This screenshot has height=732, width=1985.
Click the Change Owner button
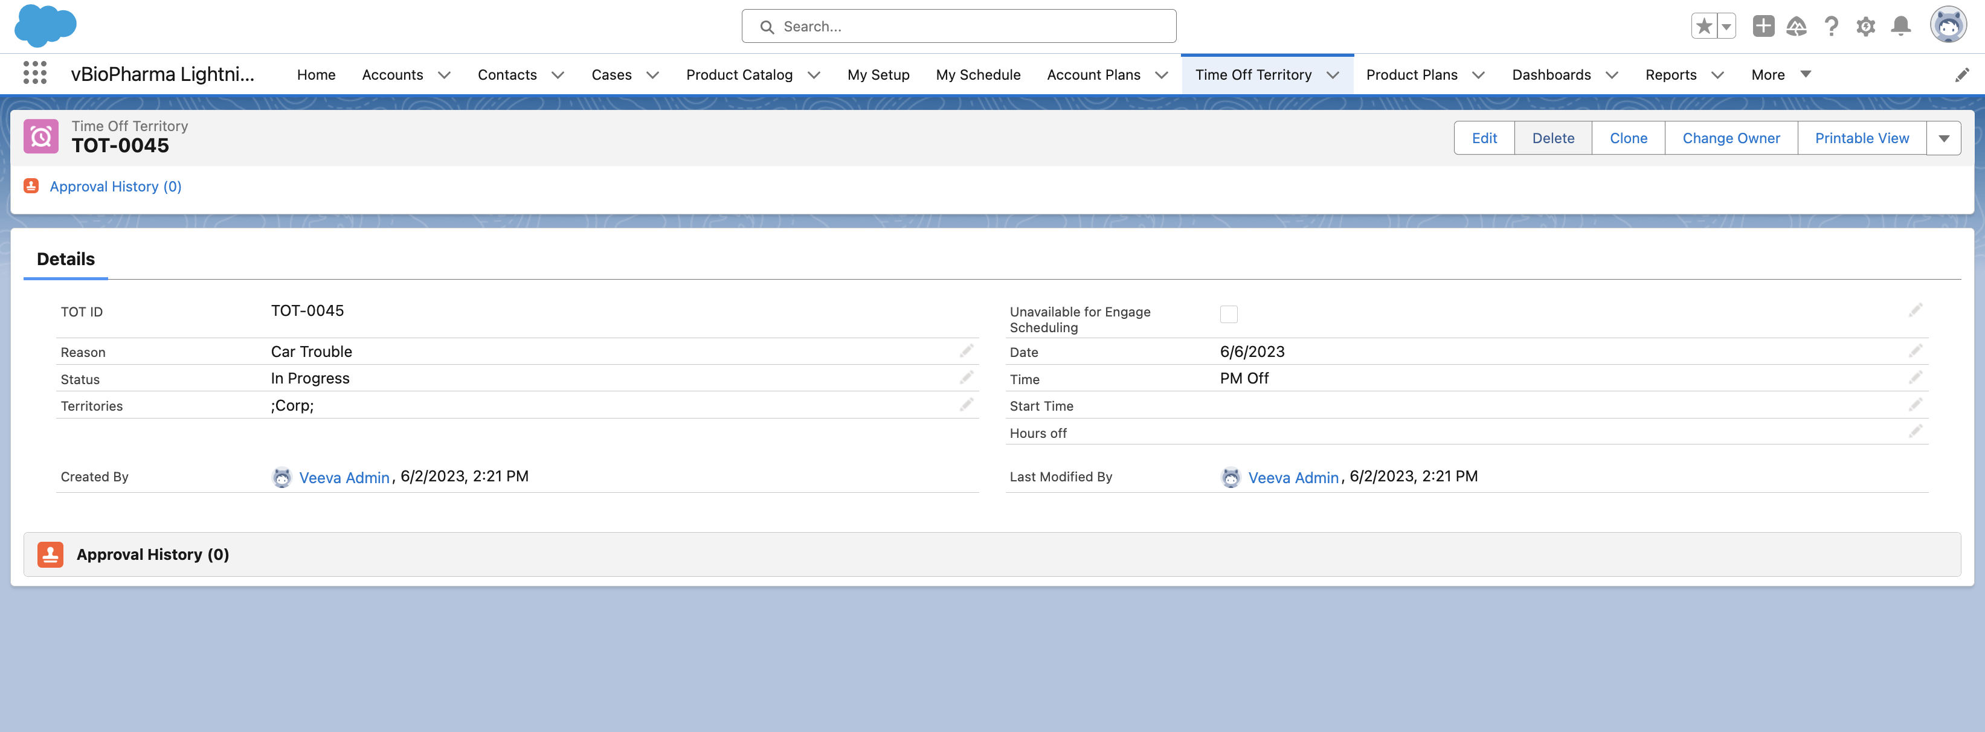(1731, 138)
